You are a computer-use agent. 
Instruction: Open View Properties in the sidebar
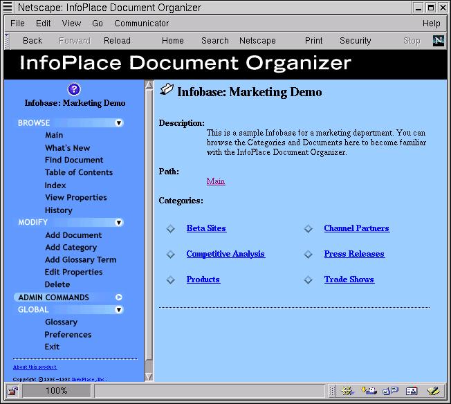click(x=76, y=197)
